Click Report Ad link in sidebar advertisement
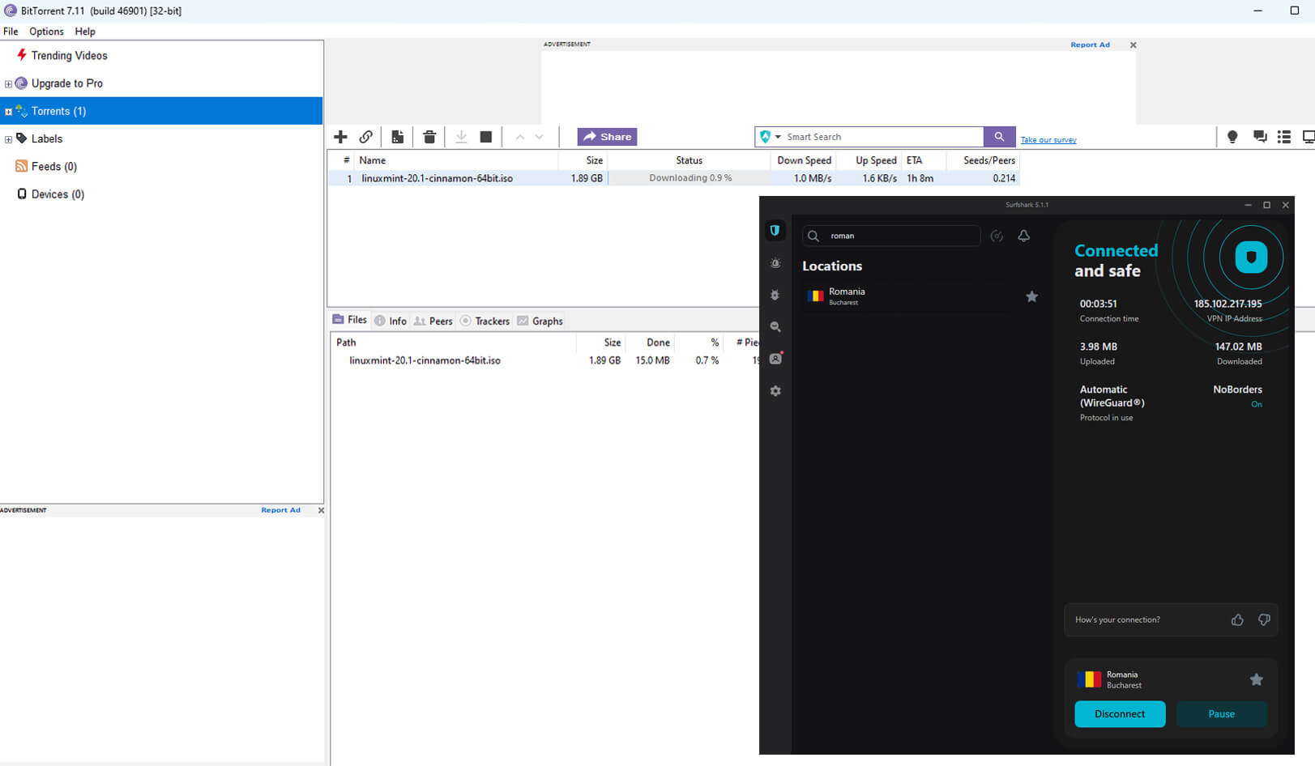 [280, 510]
